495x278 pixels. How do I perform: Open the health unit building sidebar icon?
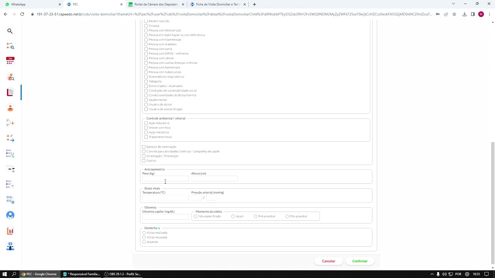pyautogui.click(x=10, y=246)
